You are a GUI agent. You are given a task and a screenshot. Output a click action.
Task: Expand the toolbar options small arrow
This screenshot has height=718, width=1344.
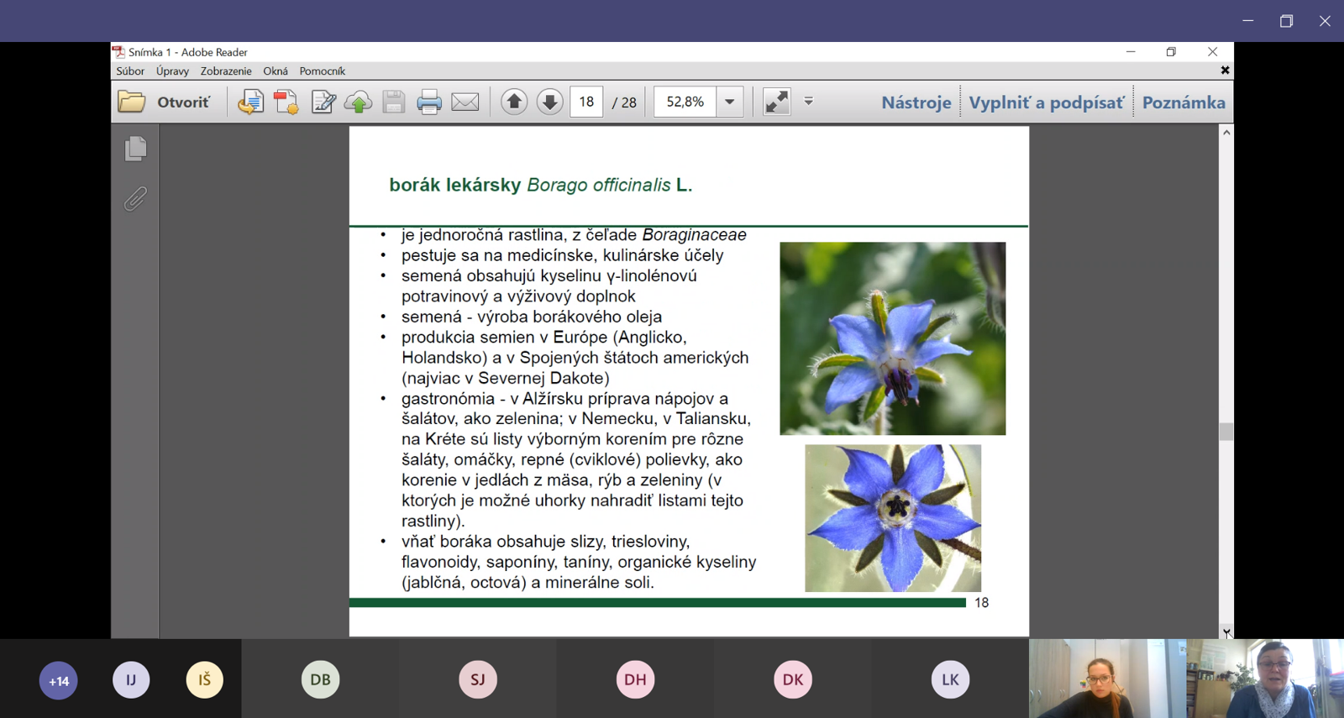click(809, 102)
